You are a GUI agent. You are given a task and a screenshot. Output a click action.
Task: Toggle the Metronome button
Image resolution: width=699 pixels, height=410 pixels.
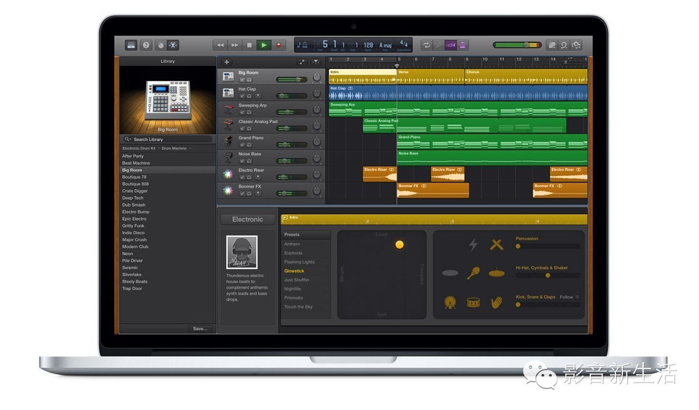pyautogui.click(x=463, y=45)
